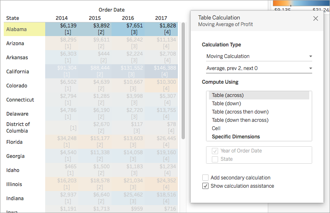Click the profit color legend gradient bar
This screenshot has width=330, height=213.
coord(301,3)
